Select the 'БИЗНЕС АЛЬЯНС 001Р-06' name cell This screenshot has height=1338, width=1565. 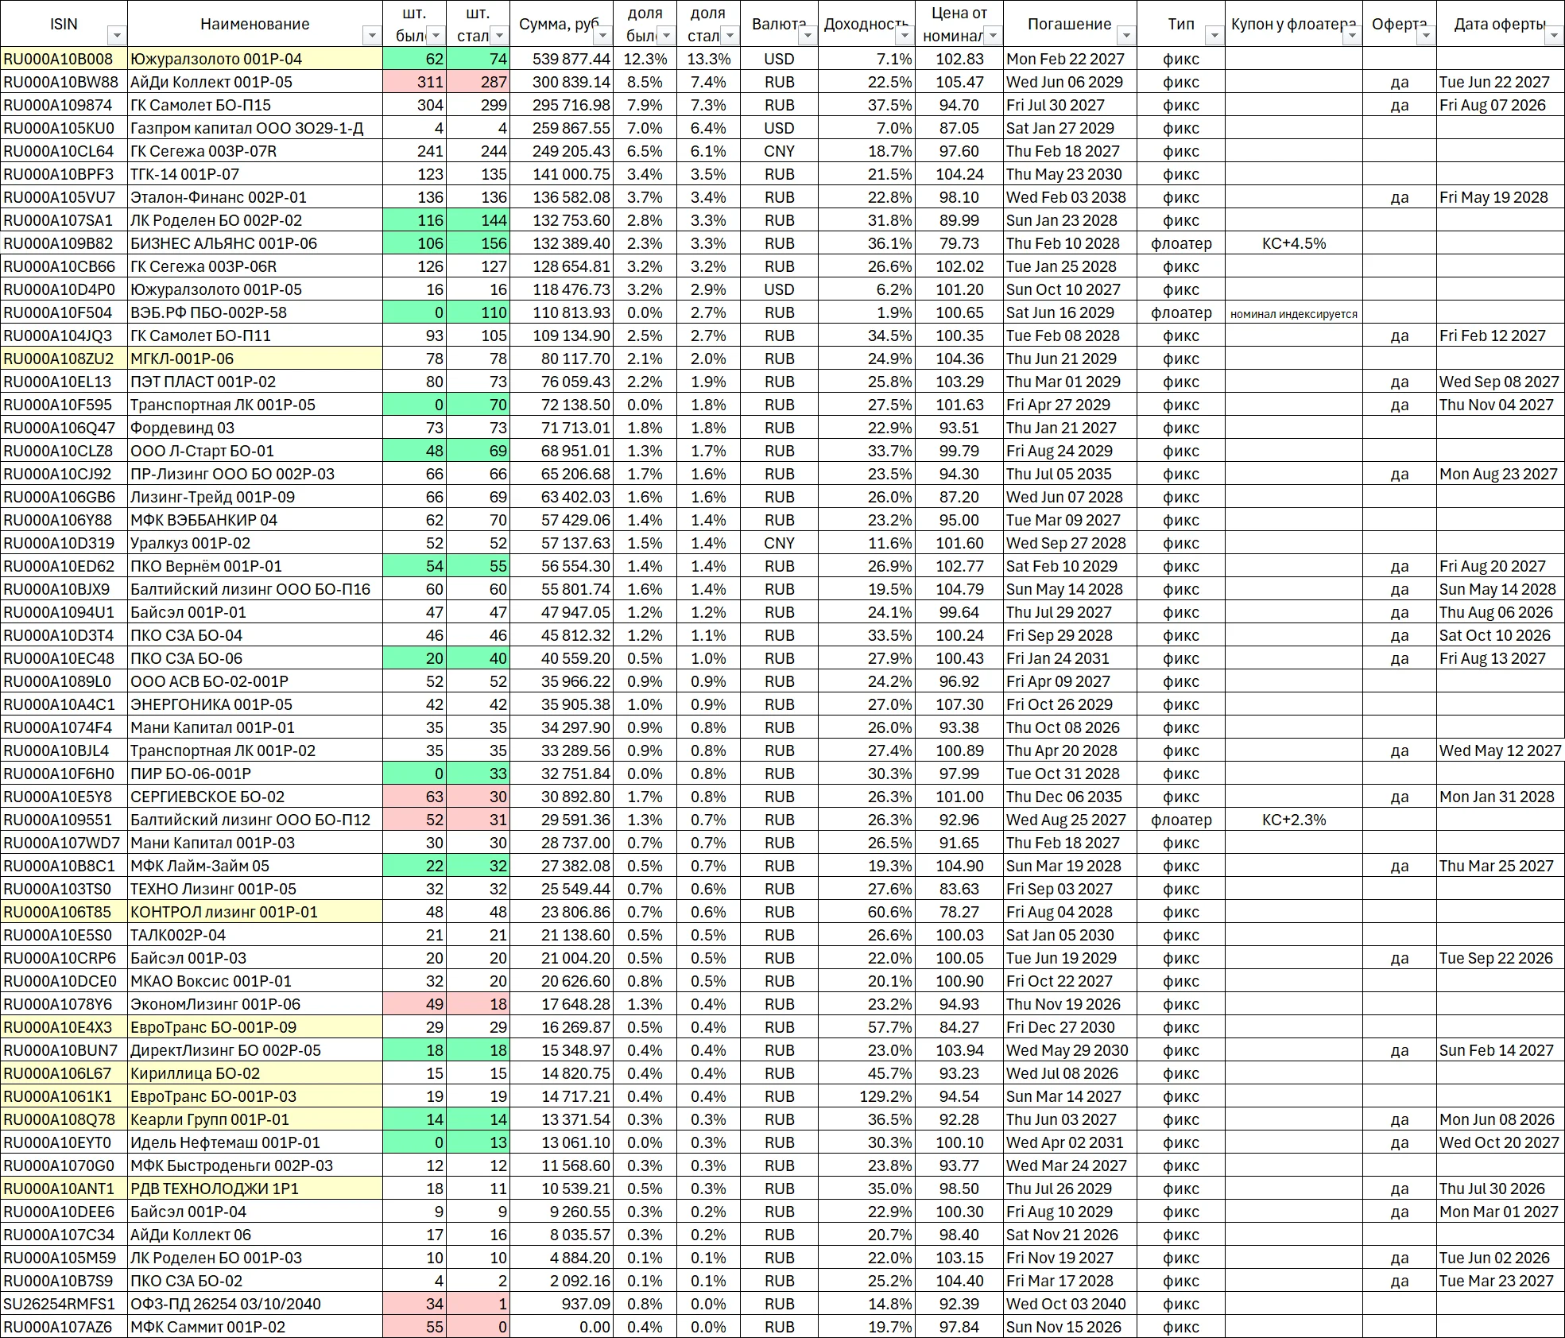coord(255,243)
